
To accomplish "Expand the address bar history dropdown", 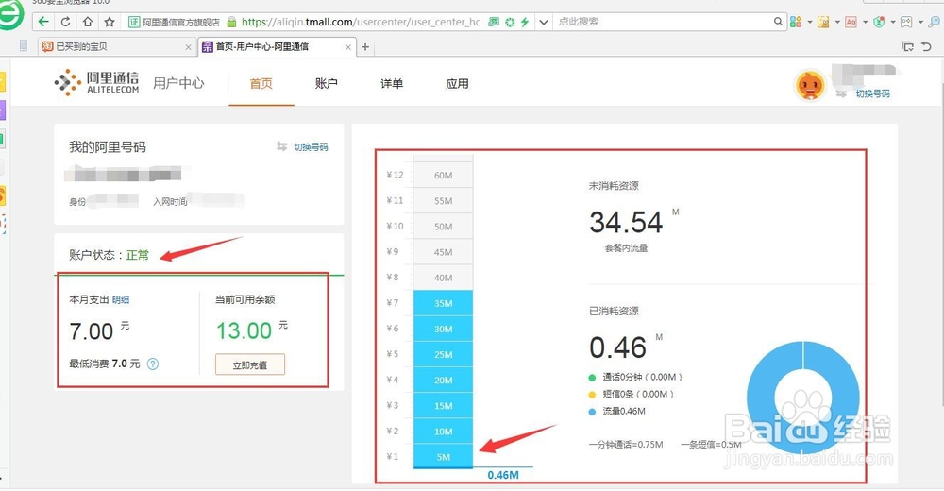I will [x=544, y=22].
